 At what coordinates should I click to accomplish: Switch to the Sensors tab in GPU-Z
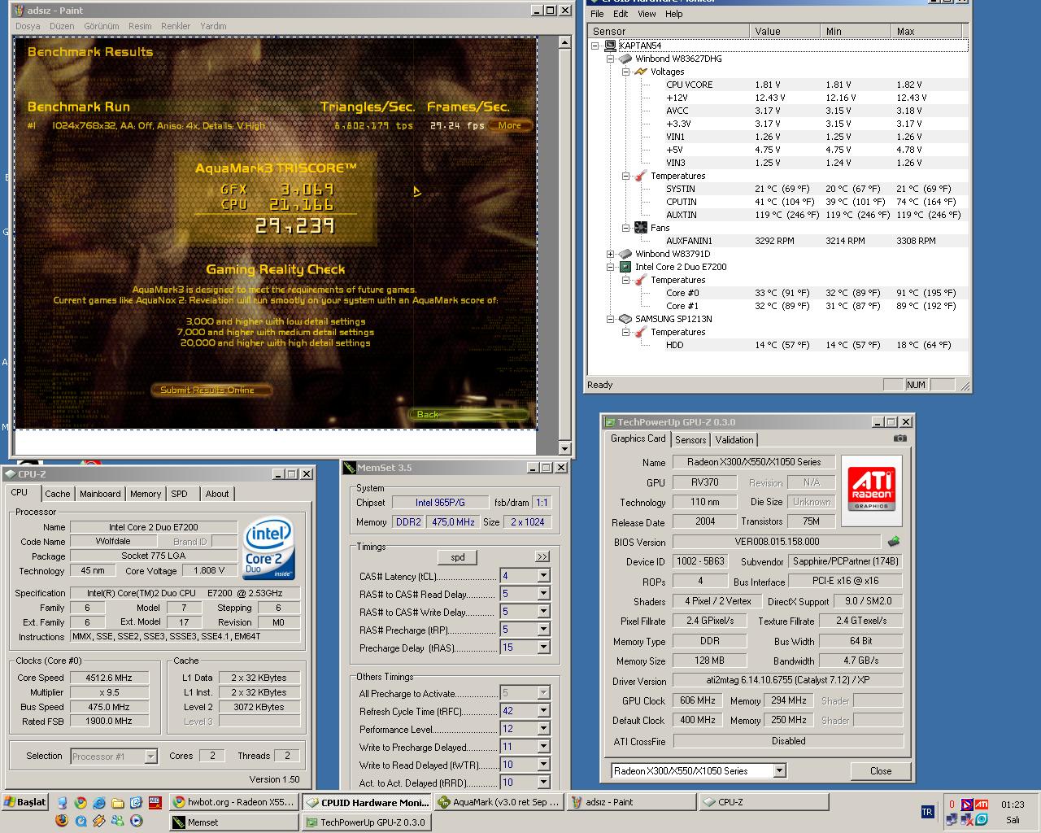[x=690, y=440]
